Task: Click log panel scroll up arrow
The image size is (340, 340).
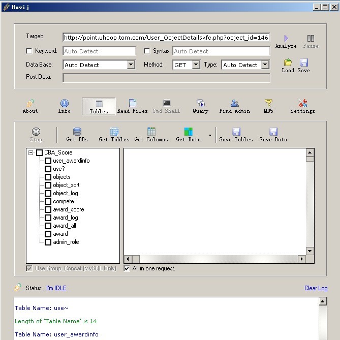Action: coord(323,301)
